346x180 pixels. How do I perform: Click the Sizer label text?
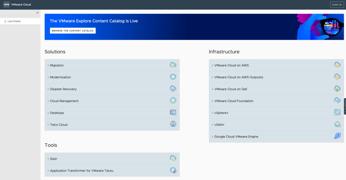[x=54, y=159]
